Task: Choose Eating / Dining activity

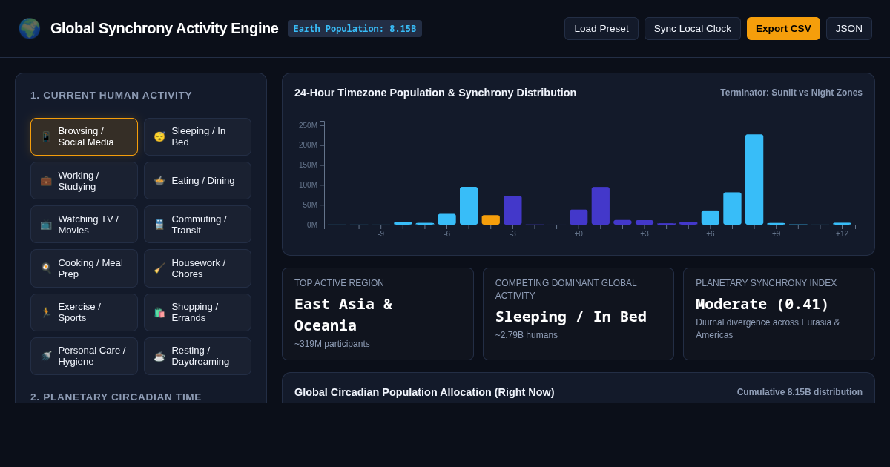Action: tap(197, 181)
